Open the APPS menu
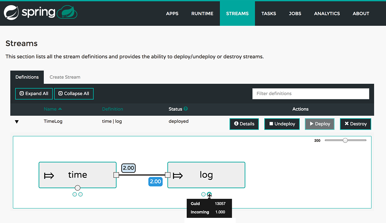The image size is (386, 223). pos(172,14)
